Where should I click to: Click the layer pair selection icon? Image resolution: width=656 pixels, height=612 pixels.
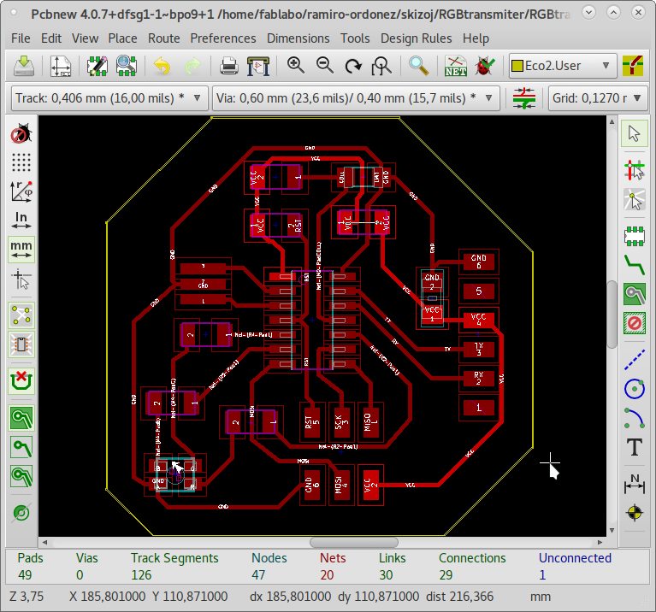click(633, 66)
